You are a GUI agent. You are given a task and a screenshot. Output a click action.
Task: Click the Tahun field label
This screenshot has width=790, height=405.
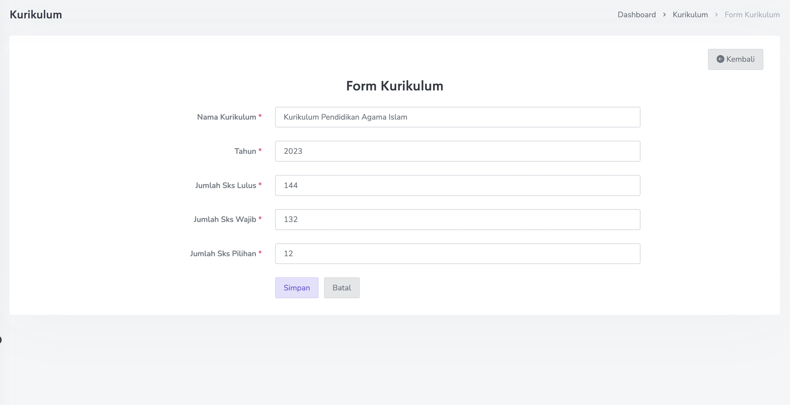245,151
